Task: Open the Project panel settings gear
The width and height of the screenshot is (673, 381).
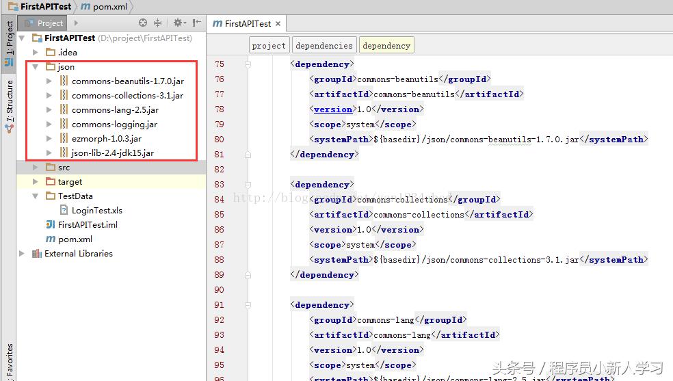Action: 178,23
